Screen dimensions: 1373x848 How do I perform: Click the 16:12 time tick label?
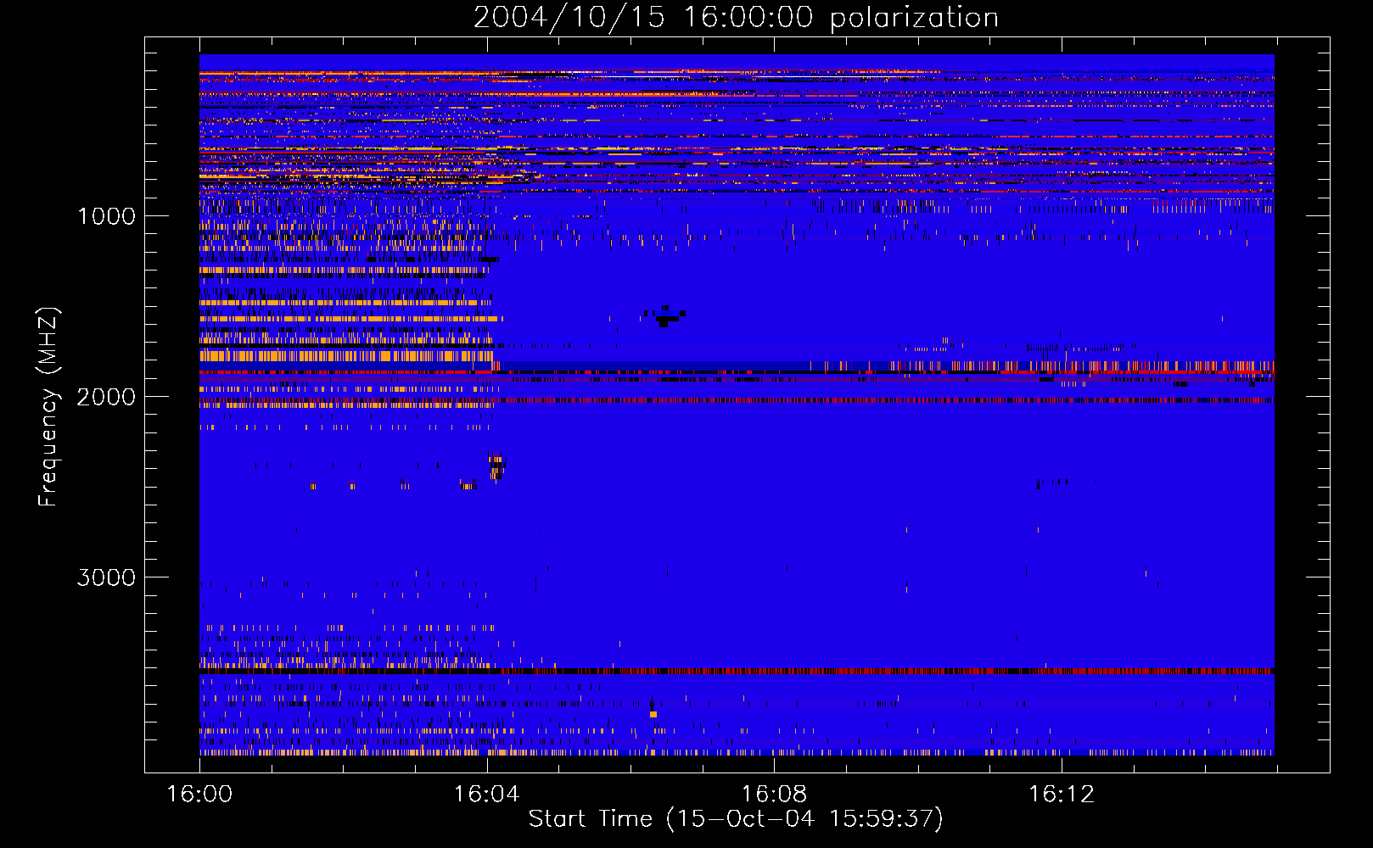click(x=1062, y=795)
